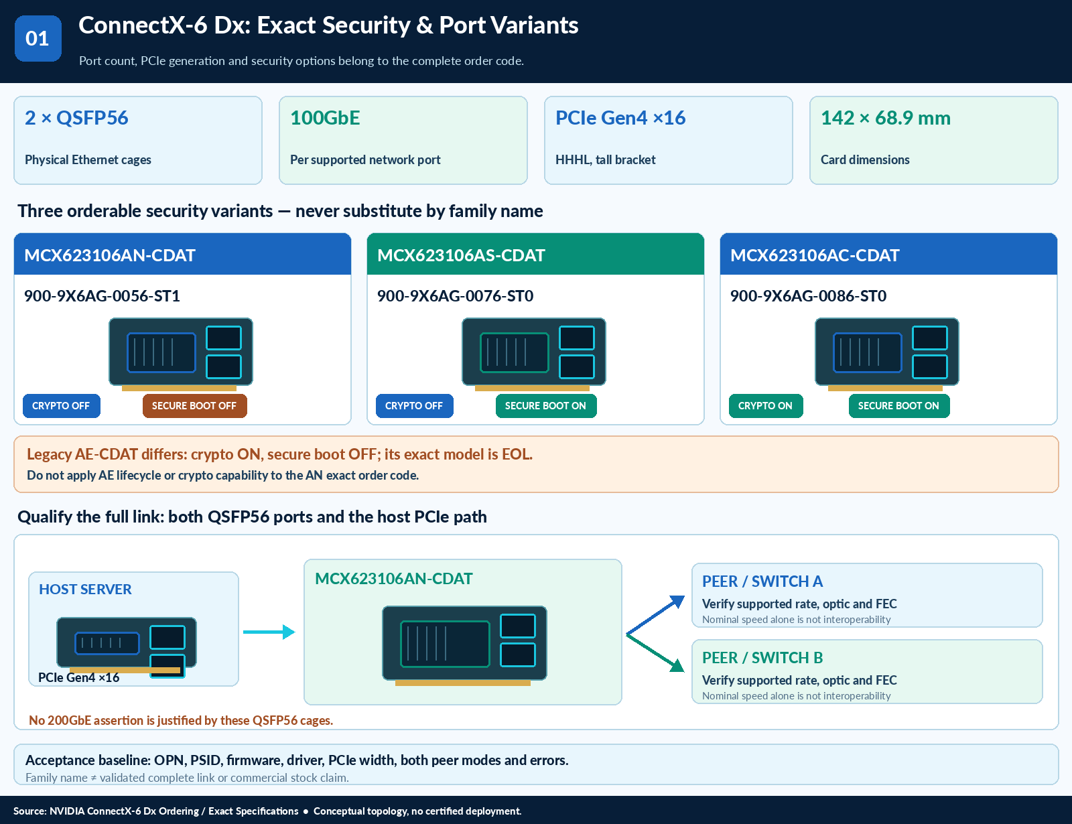Viewport: 1072px width, 824px height.
Task: Click the CRYPTO OFF badge under MCX623106AS-CDAT
Action: pos(415,406)
